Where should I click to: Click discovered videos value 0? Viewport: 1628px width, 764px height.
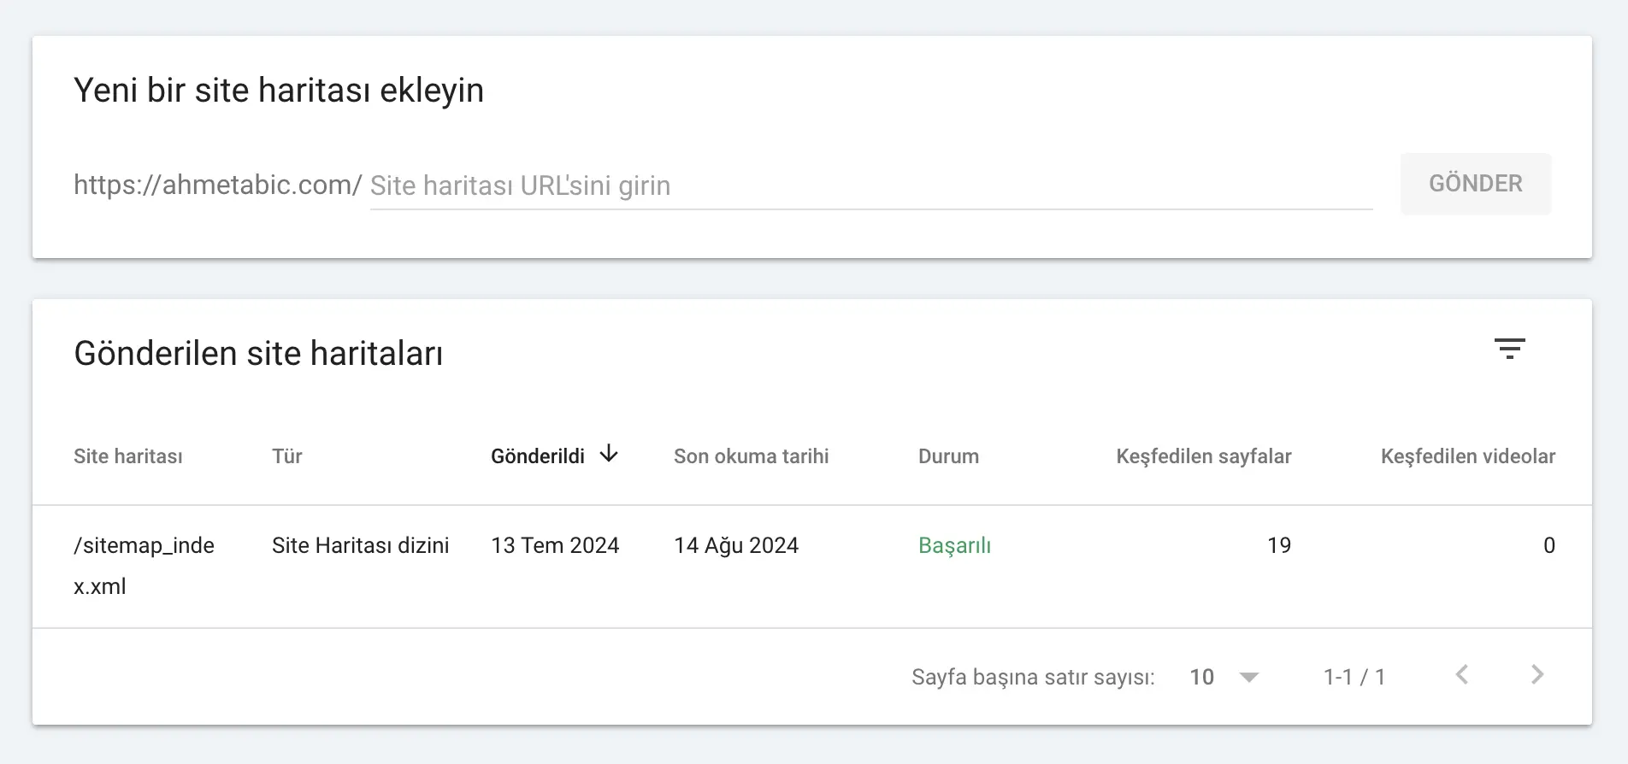[1549, 545]
